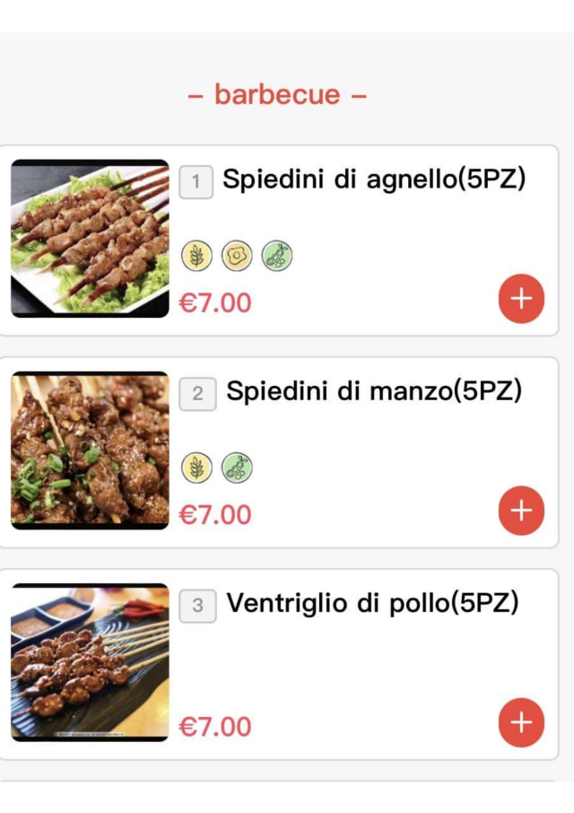The width and height of the screenshot is (574, 813).
Task: Open the lamb skewers photo
Action: pyautogui.click(x=90, y=239)
